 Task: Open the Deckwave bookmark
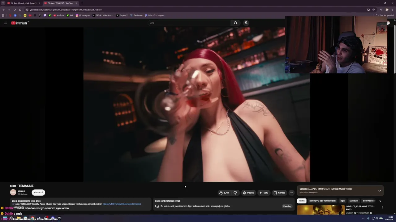coord(136,15)
